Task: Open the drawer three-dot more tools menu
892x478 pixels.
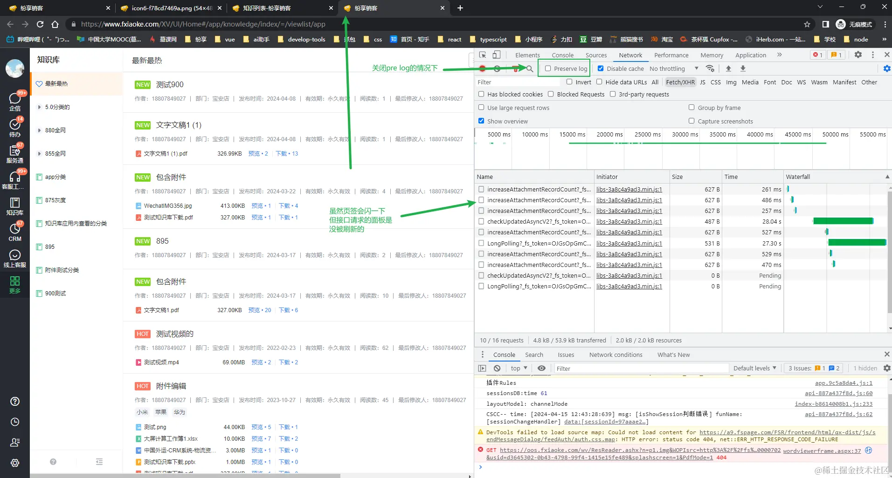Action: click(483, 355)
